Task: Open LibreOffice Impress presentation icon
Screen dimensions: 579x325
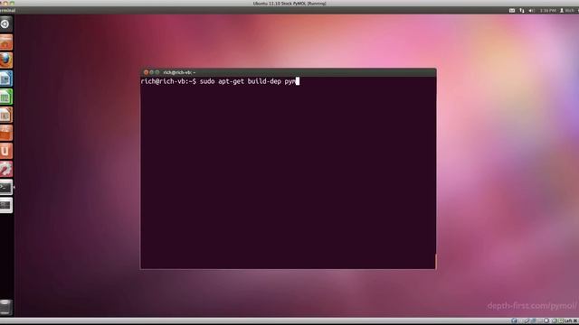Action: tap(6, 115)
